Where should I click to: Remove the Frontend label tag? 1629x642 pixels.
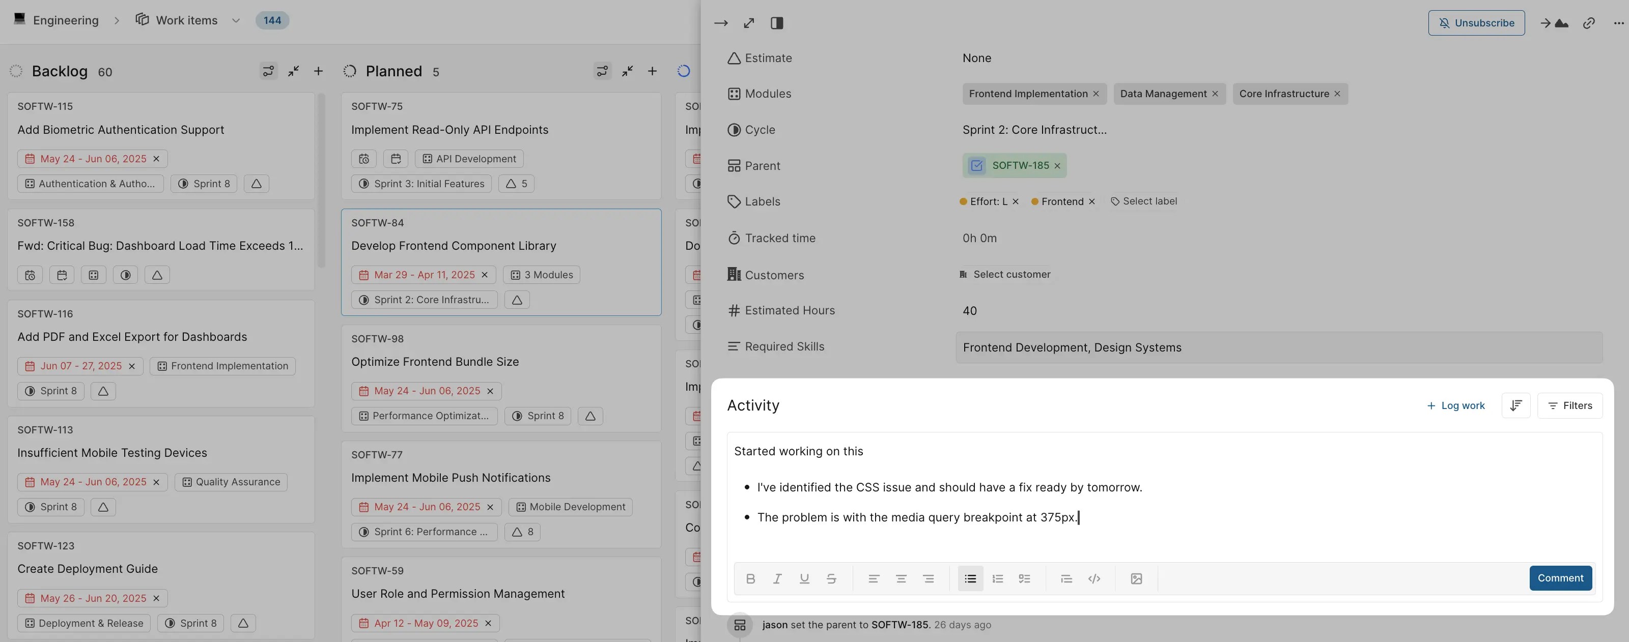click(1091, 201)
